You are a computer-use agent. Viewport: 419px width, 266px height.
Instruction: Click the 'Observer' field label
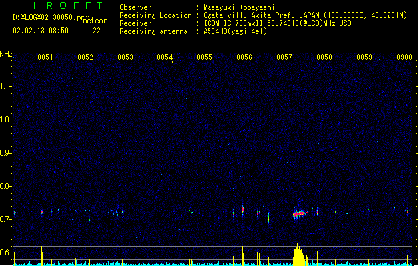click(135, 7)
